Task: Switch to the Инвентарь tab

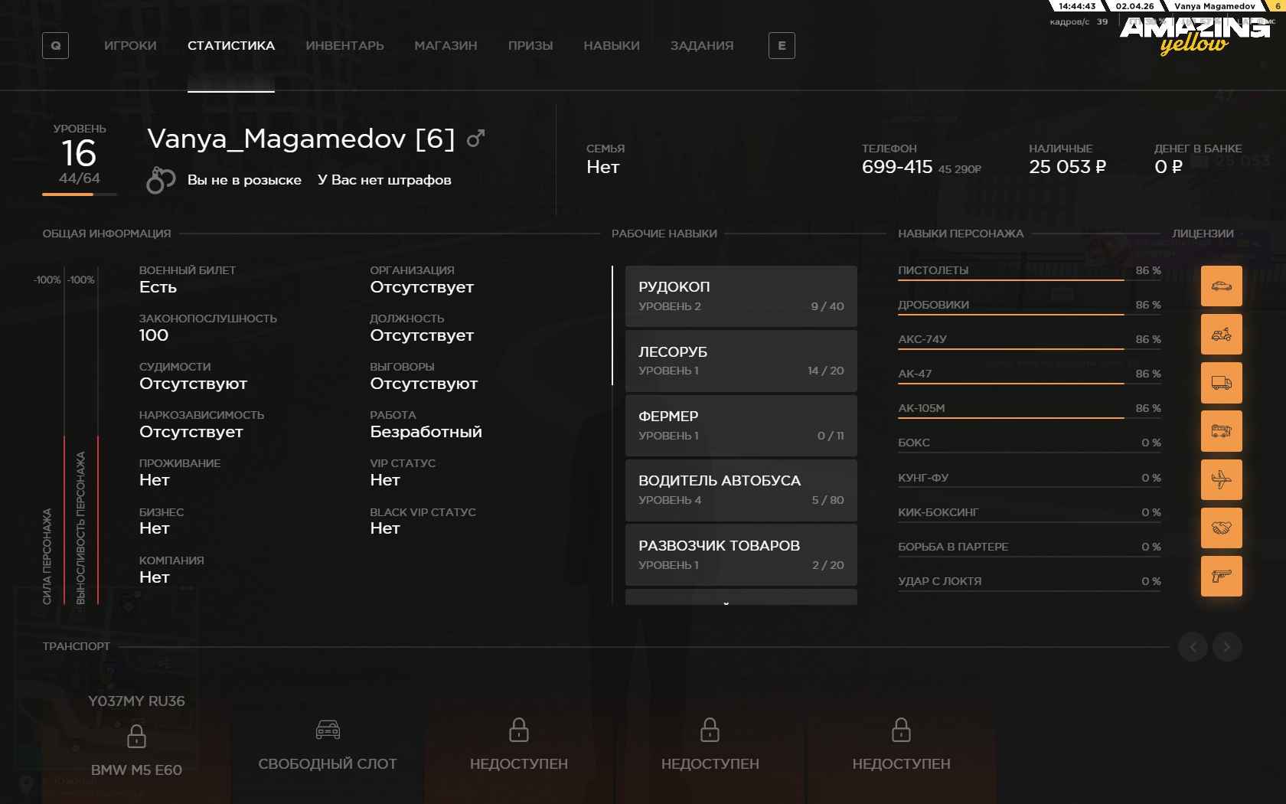Action: (x=344, y=46)
